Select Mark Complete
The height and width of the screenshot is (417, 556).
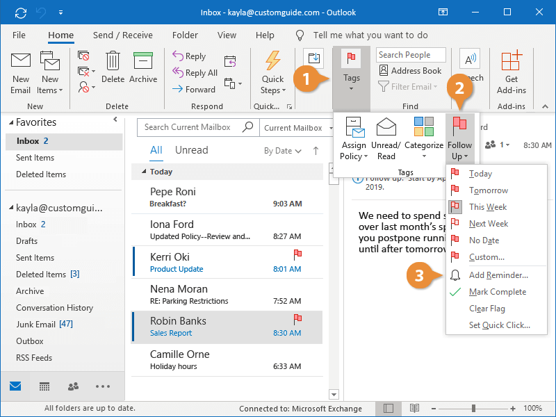click(x=496, y=292)
